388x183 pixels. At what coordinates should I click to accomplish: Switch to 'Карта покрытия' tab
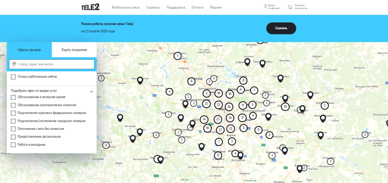pos(74,49)
